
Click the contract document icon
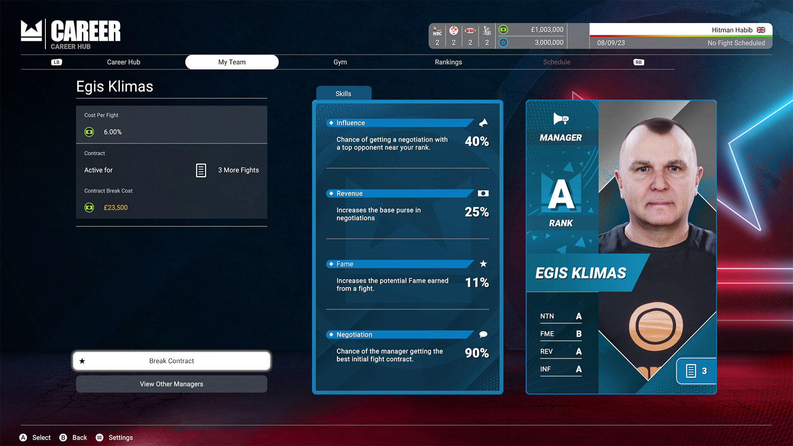point(202,169)
